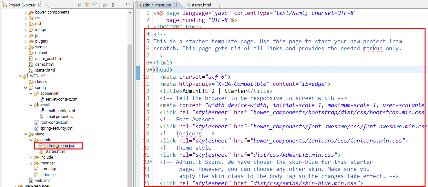This screenshot has width=428, height=187.
Task: Expand the js folder arrow
Action: 26,35
